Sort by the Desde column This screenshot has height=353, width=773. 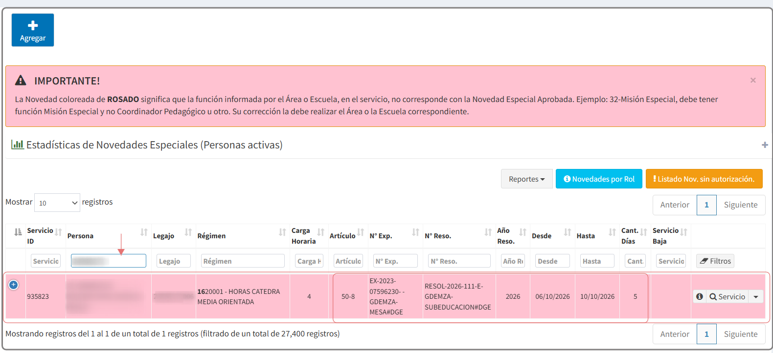[x=552, y=236]
